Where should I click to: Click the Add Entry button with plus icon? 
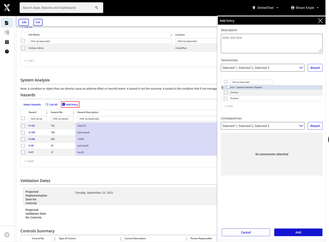(x=70, y=104)
